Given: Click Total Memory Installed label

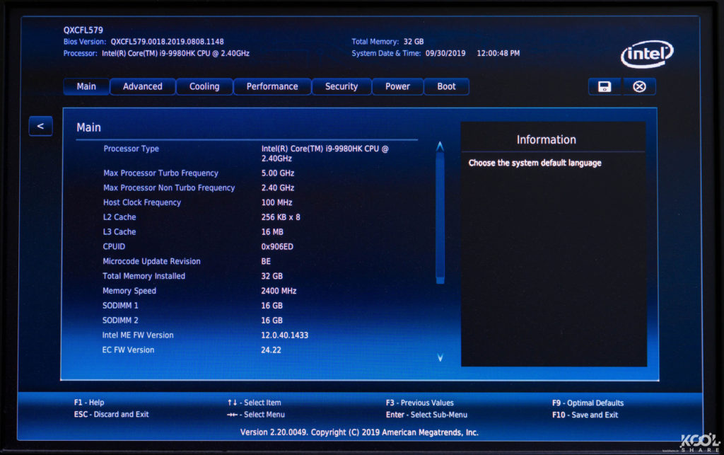Looking at the screenshot, I should 144,276.
